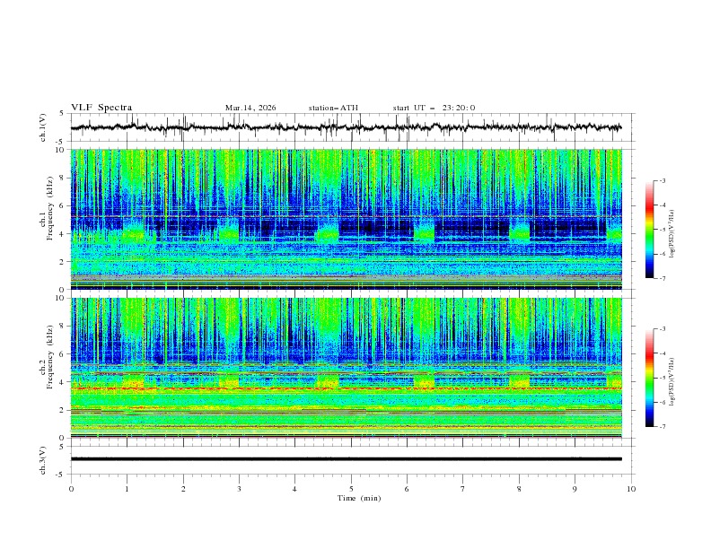This screenshot has width=711, height=549.
Task: Click the ch.2 spectrogram color scale bar
Action: tap(649, 378)
